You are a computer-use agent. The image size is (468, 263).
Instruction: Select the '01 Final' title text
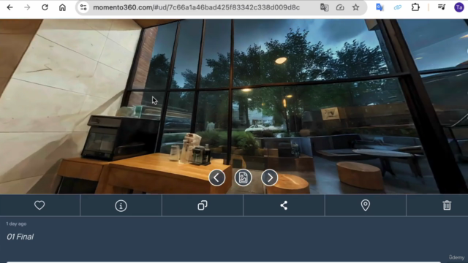(x=20, y=237)
